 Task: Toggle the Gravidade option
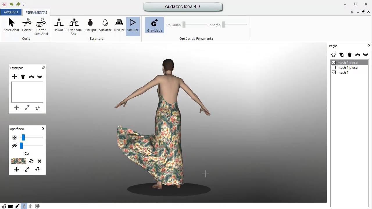pyautogui.click(x=155, y=25)
